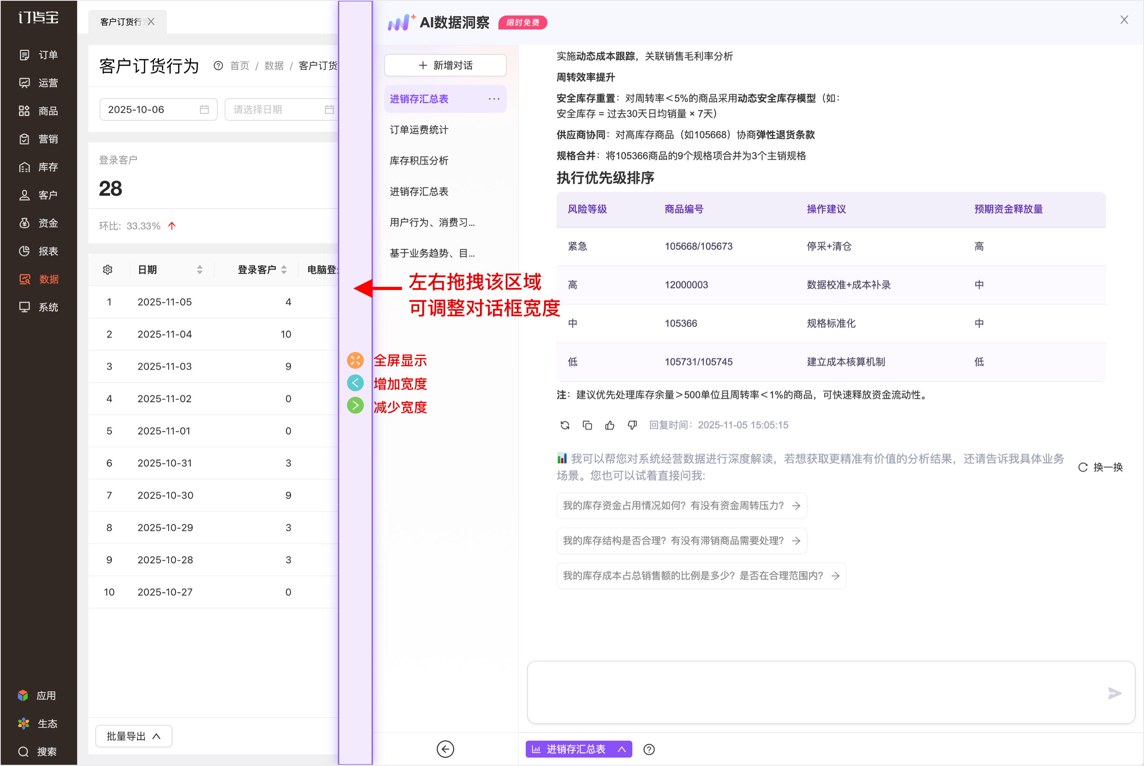This screenshot has height=766, width=1144.
Task: Click the teal increase-width arrow icon
Action: (x=355, y=383)
